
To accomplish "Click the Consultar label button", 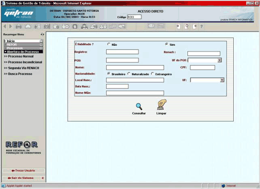I will click(x=139, y=113).
